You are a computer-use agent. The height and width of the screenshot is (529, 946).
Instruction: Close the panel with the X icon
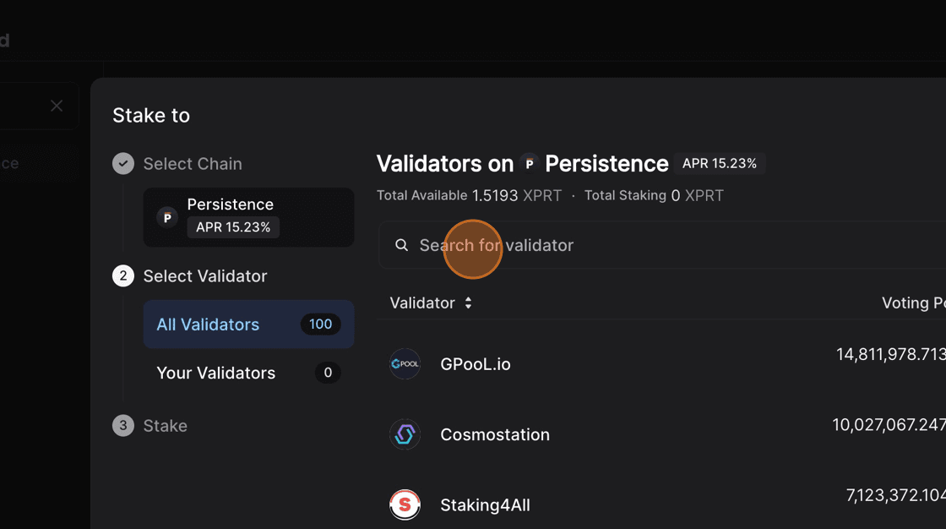pyautogui.click(x=57, y=106)
